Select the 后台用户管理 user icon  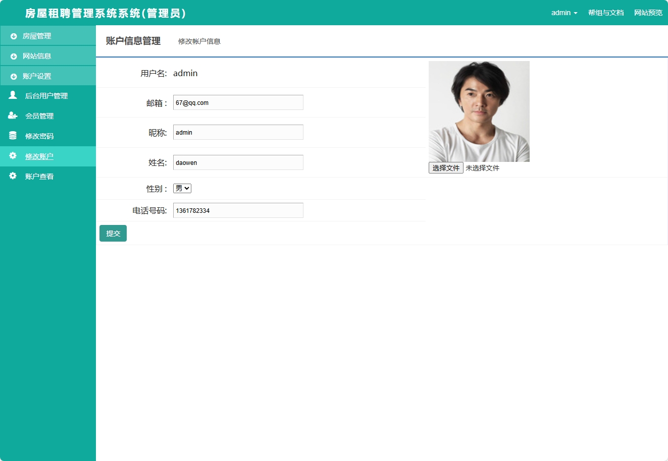(x=12, y=95)
